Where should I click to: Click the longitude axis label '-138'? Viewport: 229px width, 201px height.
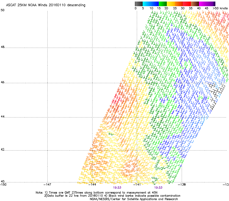tap(182, 185)
